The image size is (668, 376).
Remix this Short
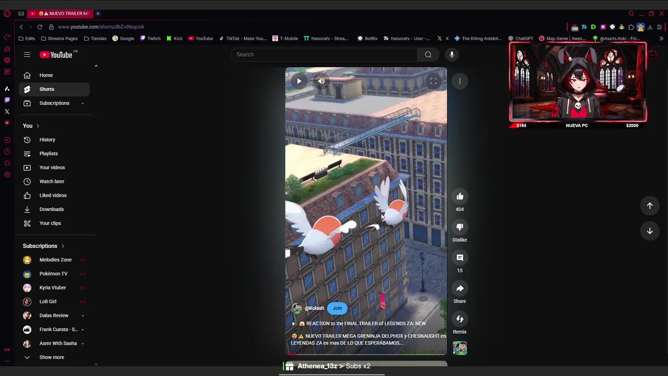[x=460, y=319]
